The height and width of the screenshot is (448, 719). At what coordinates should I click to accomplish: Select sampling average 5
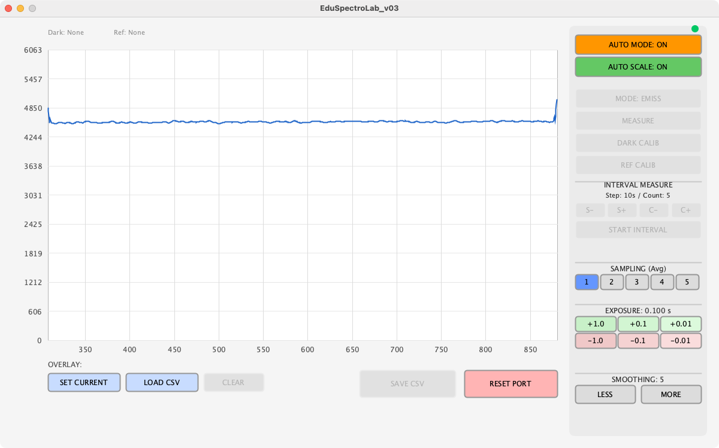pos(687,282)
